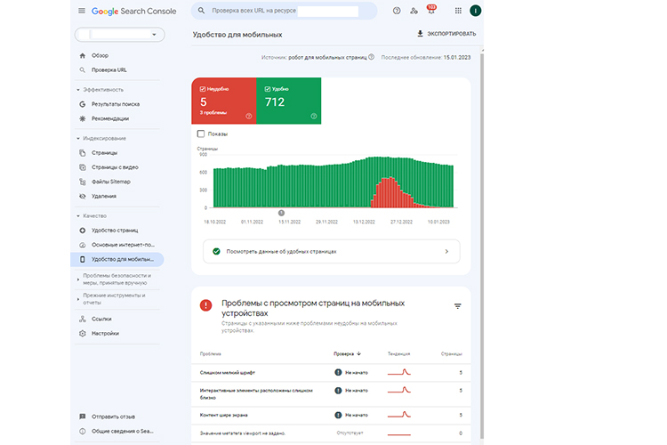Click the Google Search Console logo
This screenshot has height=445, width=667.
coord(133,11)
